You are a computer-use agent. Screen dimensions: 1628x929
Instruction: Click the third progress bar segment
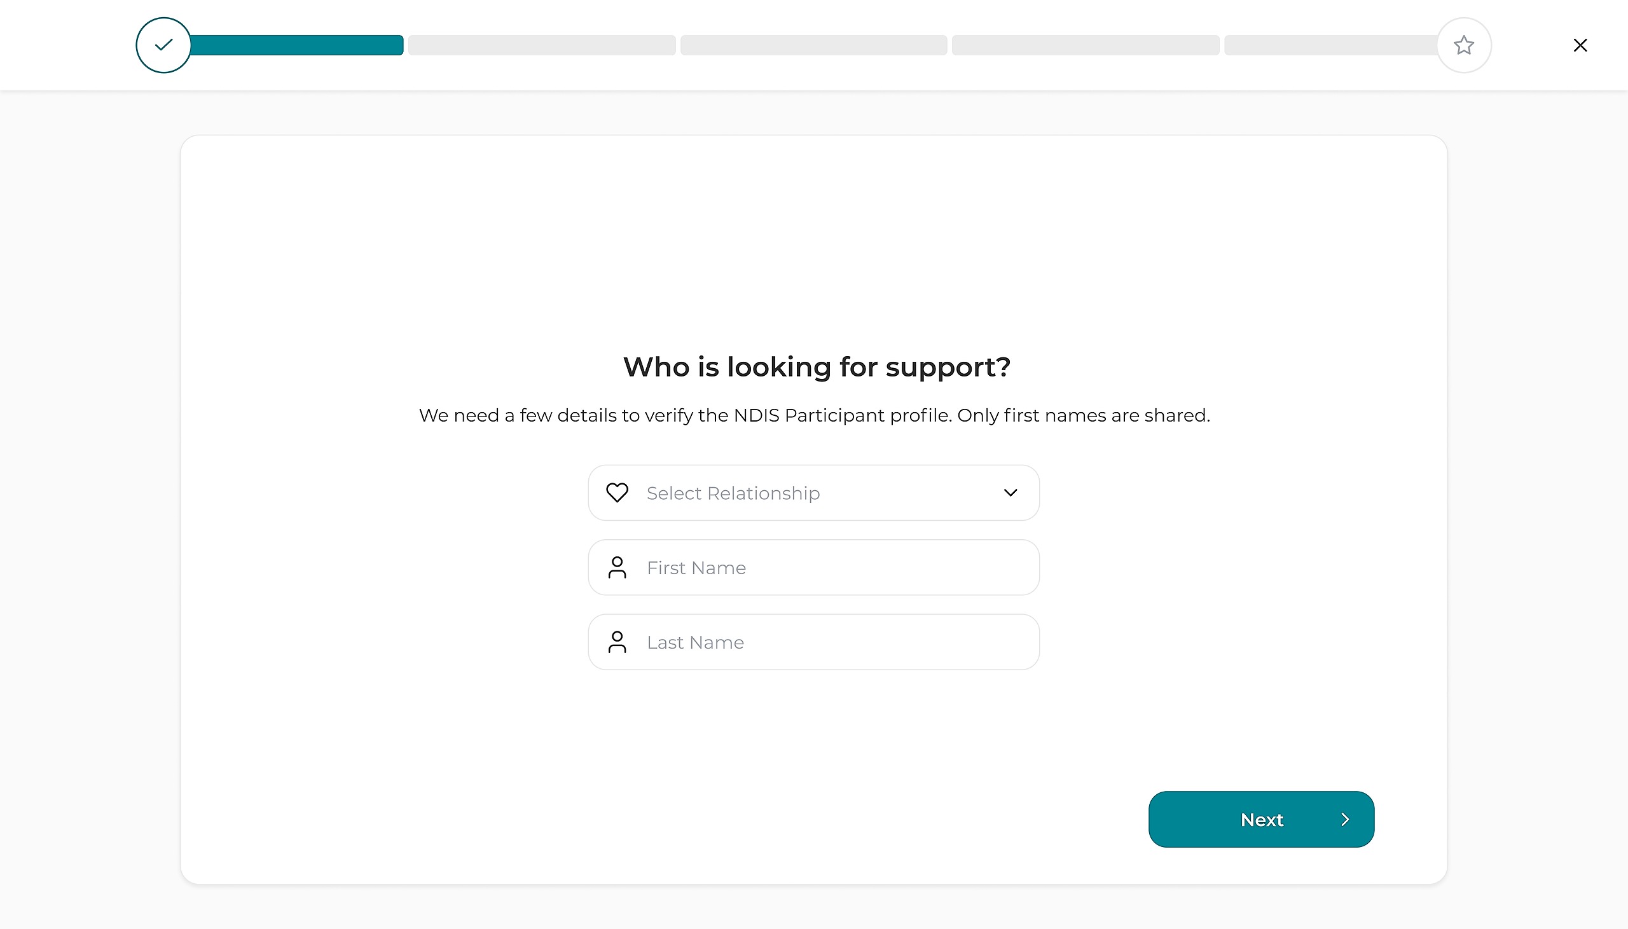(813, 45)
